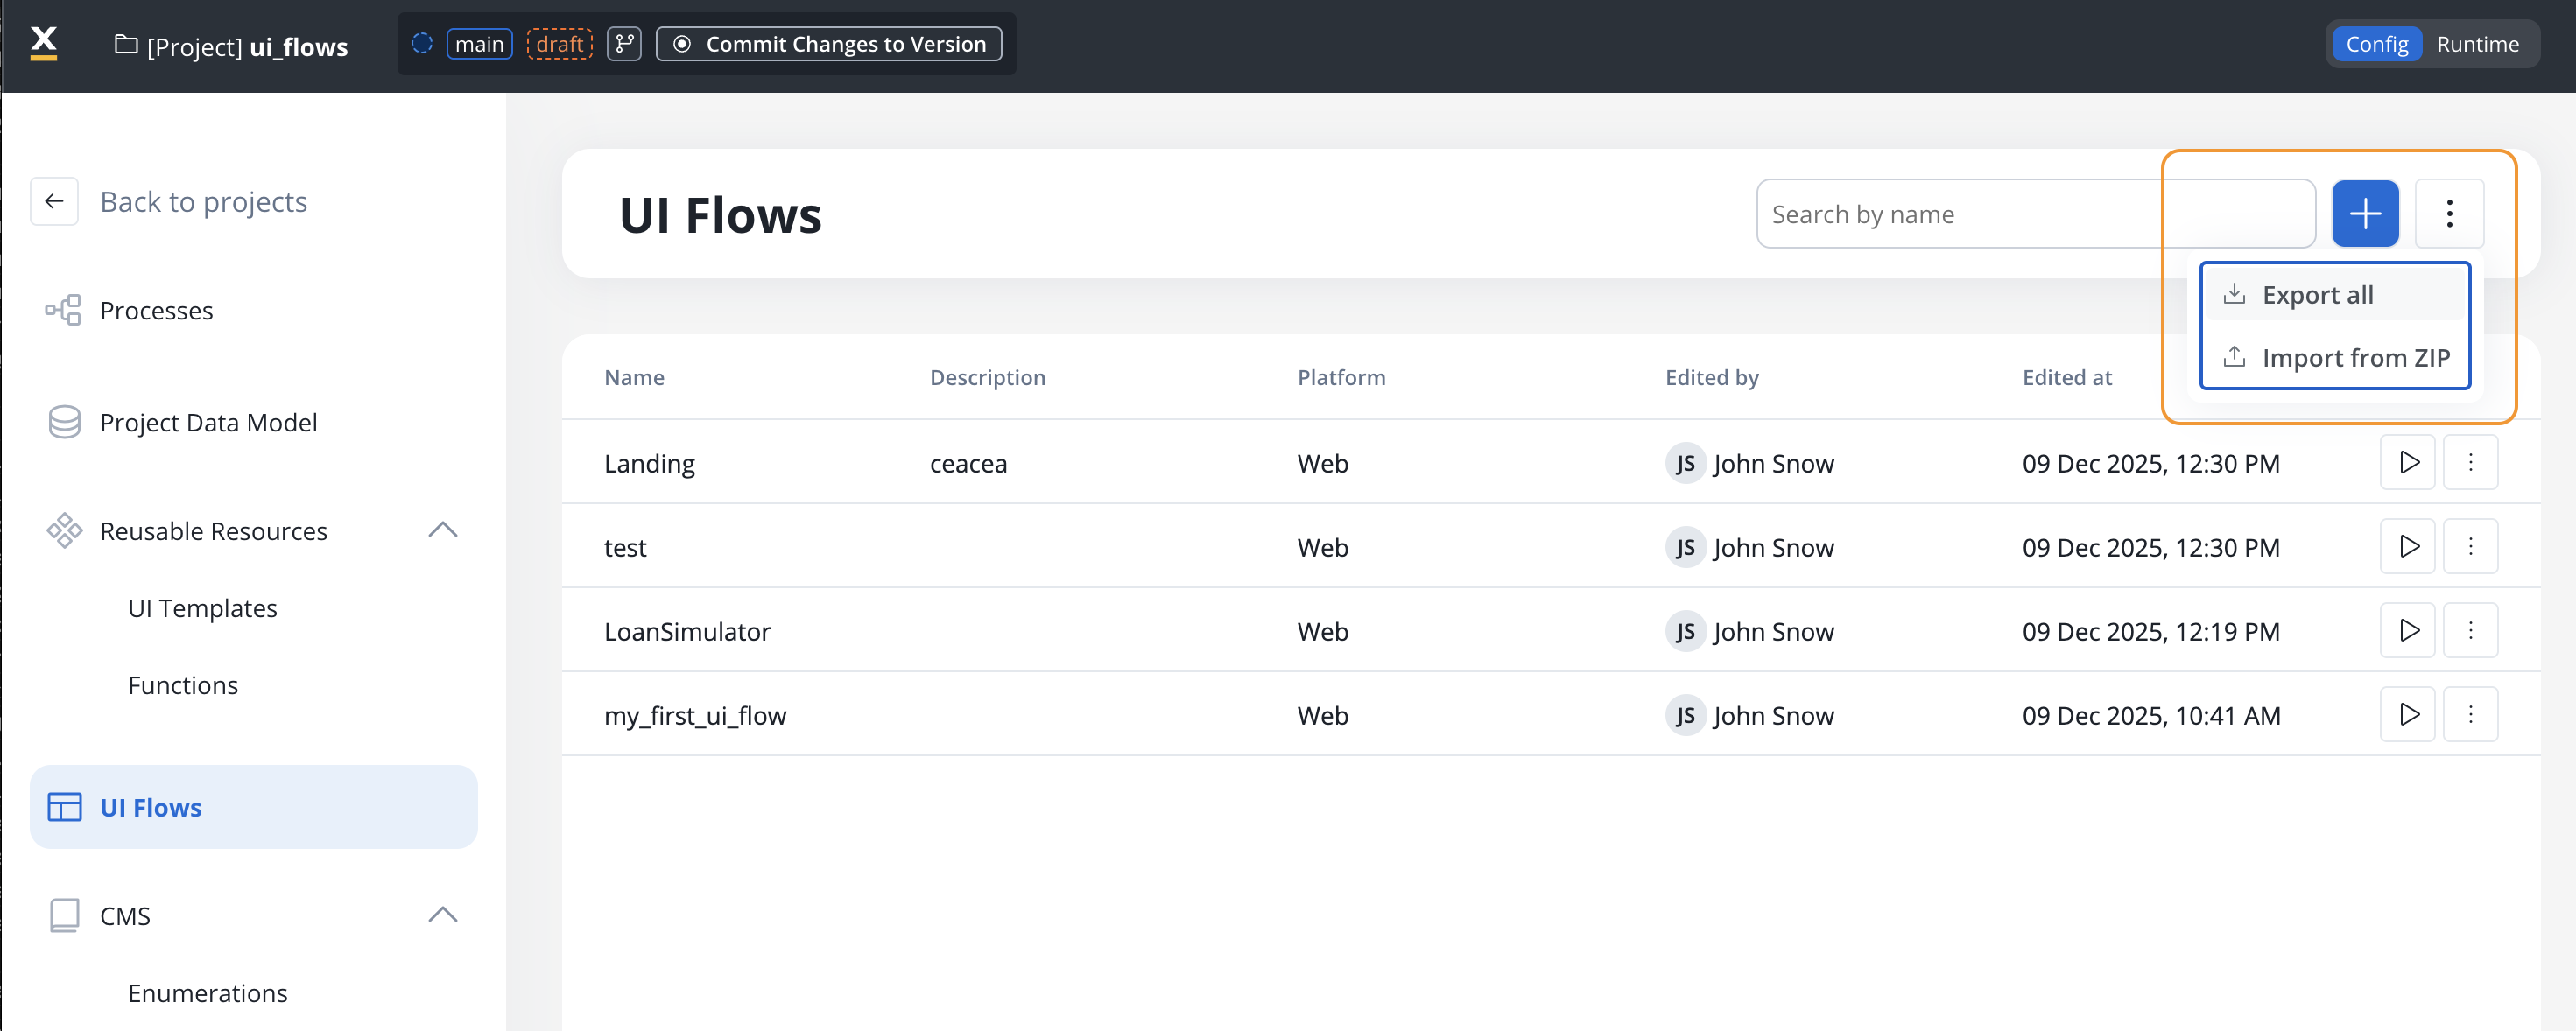
Task: Run the Landing UI flow
Action: [x=2407, y=463]
